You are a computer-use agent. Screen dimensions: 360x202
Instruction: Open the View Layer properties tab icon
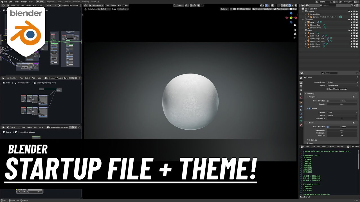301,90
